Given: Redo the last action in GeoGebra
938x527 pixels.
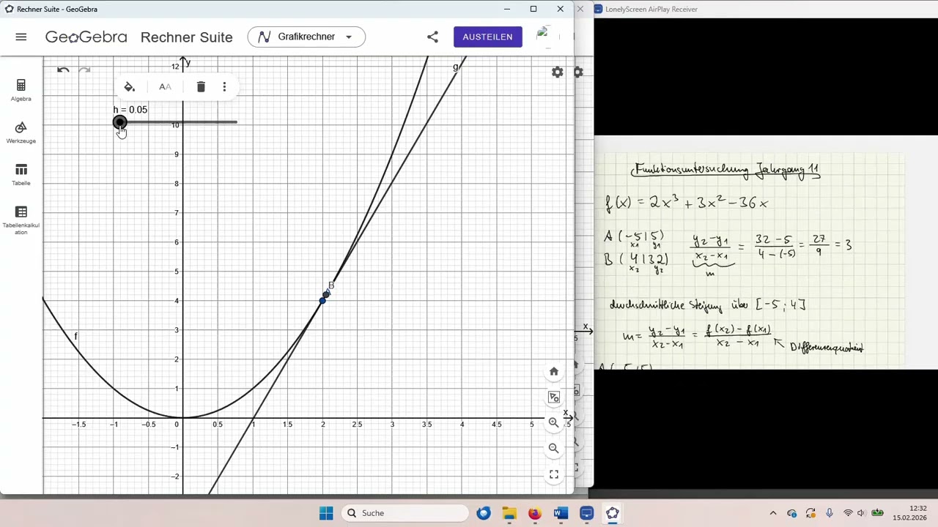Looking at the screenshot, I should pyautogui.click(x=84, y=70).
